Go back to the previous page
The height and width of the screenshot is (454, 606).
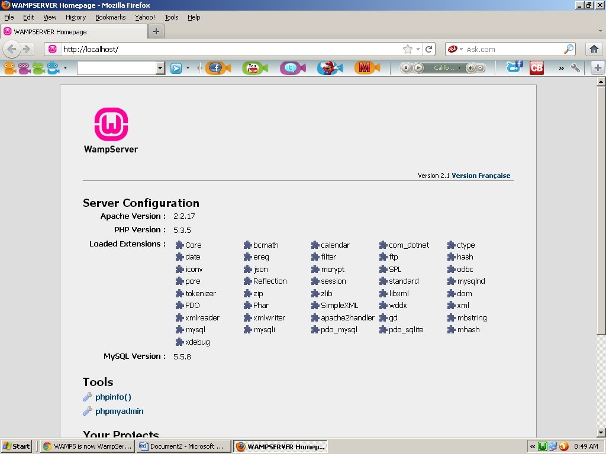(x=12, y=49)
